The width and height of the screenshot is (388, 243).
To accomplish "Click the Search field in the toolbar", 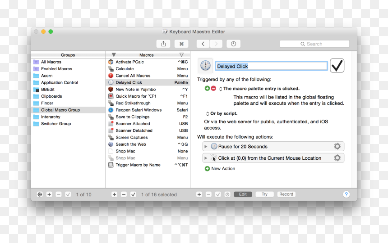I will coord(314,44).
